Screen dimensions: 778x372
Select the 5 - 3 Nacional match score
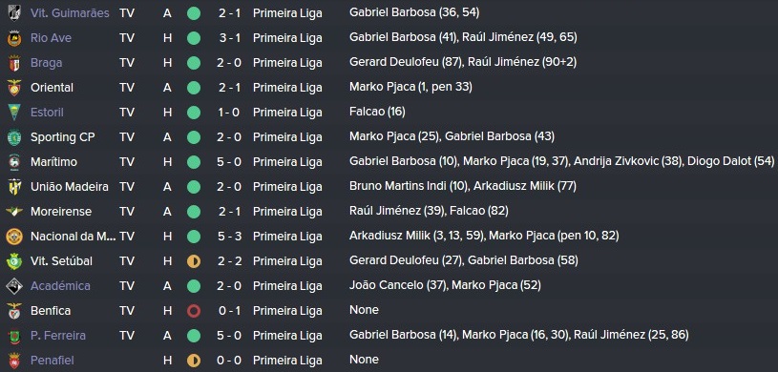[x=229, y=237]
